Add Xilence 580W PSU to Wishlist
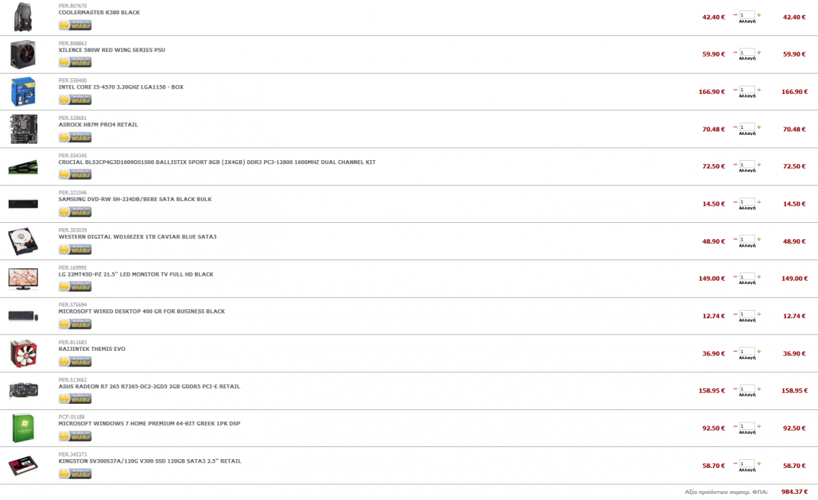 coord(75,63)
